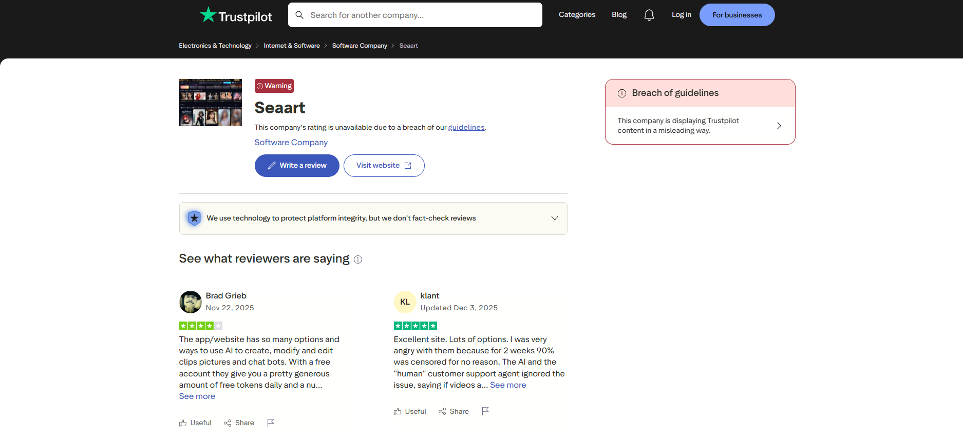Click the search magnifier icon
This screenshot has height=440, width=963.
pos(299,15)
